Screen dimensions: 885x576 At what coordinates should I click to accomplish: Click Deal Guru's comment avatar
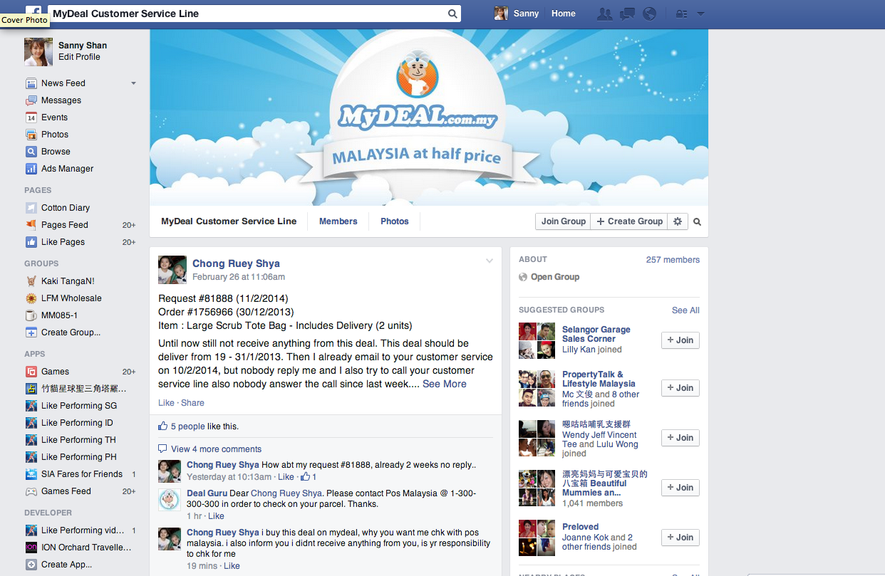[x=169, y=499]
